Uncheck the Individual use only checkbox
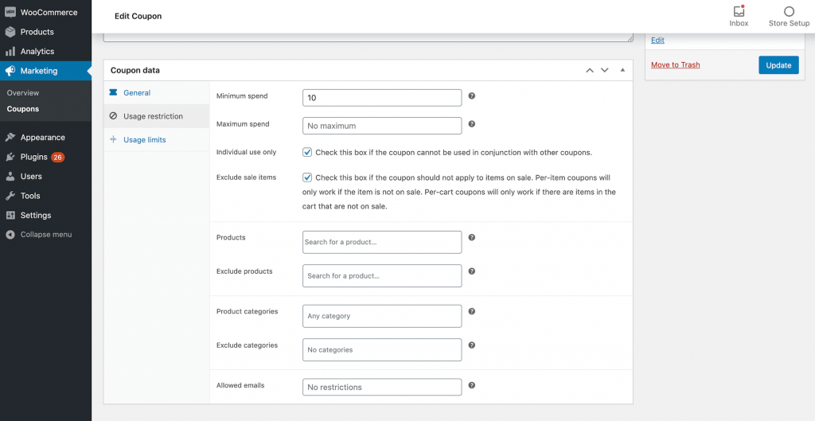 [307, 152]
